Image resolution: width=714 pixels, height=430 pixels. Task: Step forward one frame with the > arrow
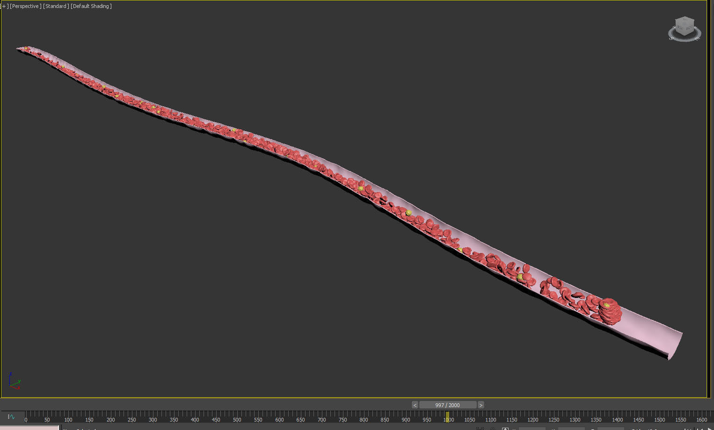click(481, 405)
